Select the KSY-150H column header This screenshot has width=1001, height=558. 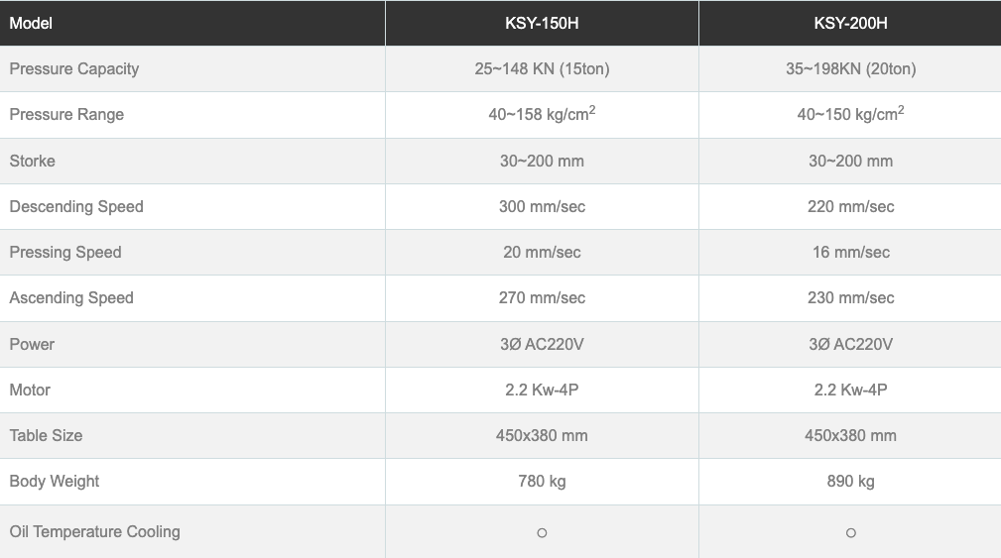542,23
